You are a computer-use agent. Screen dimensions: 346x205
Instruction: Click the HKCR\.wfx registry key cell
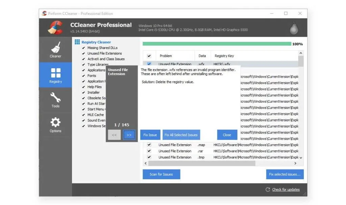click(222, 64)
